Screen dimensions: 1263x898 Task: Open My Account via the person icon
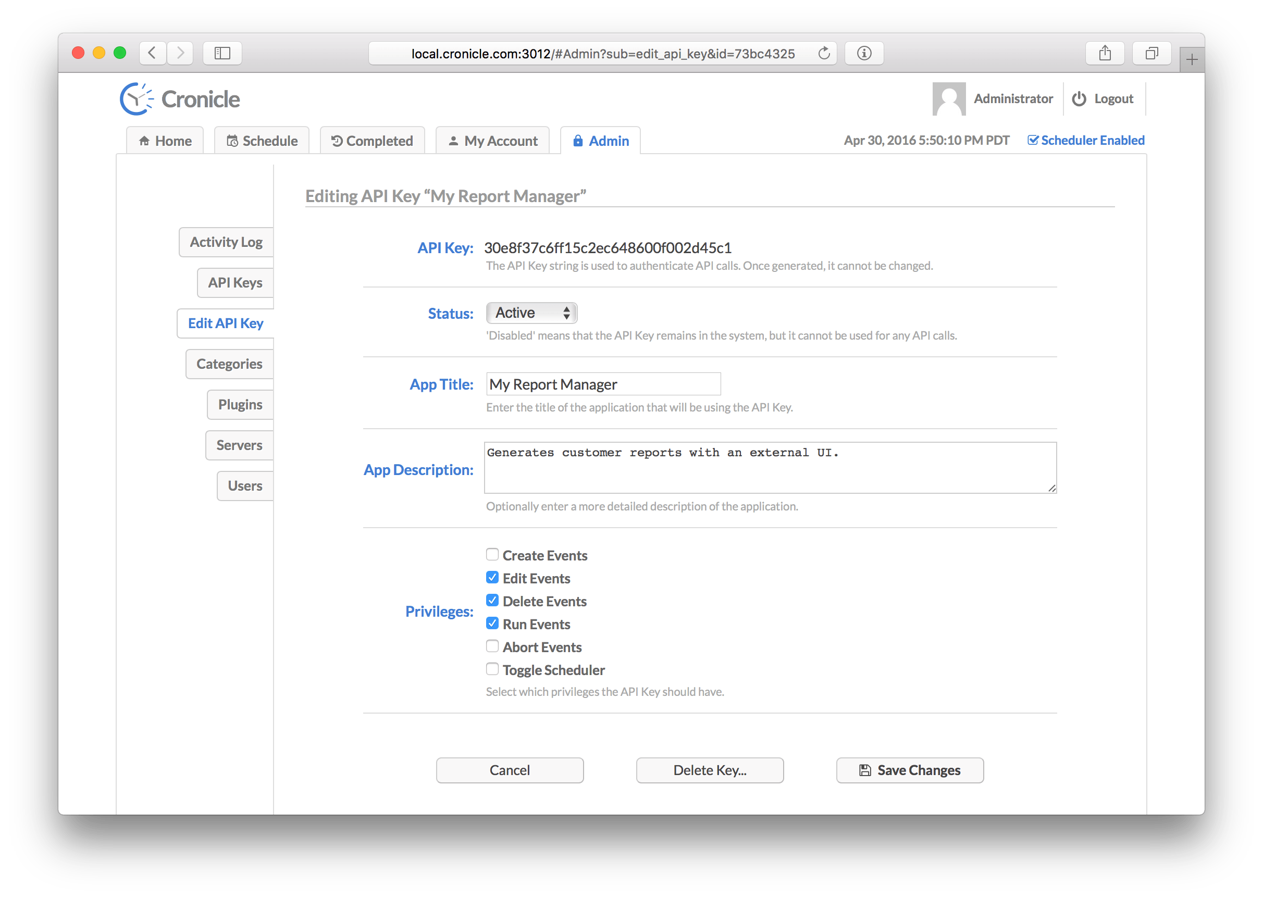(453, 141)
